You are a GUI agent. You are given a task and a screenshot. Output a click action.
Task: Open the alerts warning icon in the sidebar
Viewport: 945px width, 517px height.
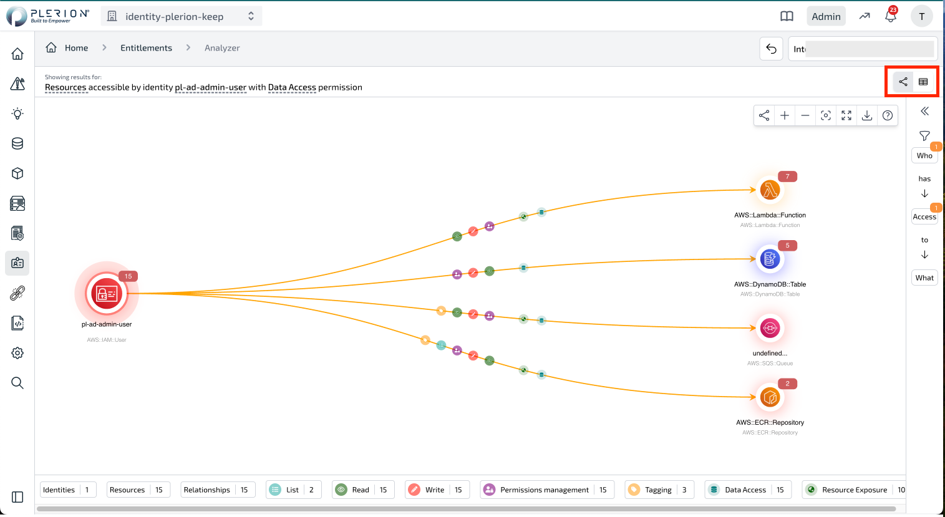point(17,84)
